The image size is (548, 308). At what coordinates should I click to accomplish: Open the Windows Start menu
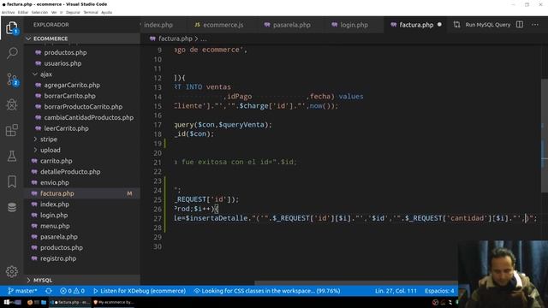(x=7, y=302)
